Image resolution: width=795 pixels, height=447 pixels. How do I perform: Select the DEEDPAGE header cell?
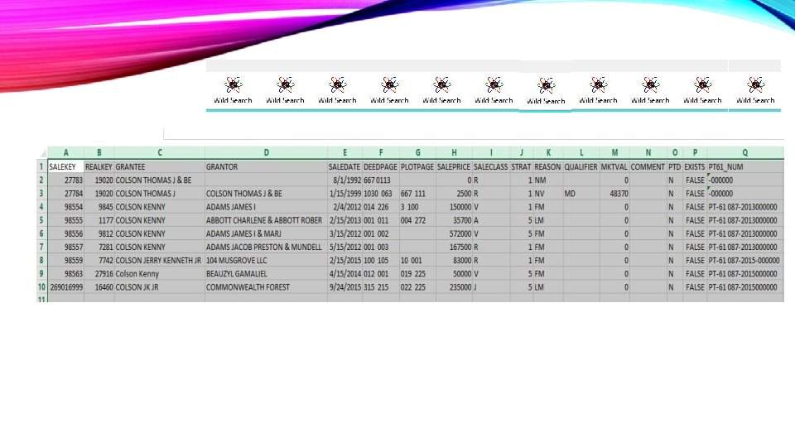point(381,166)
